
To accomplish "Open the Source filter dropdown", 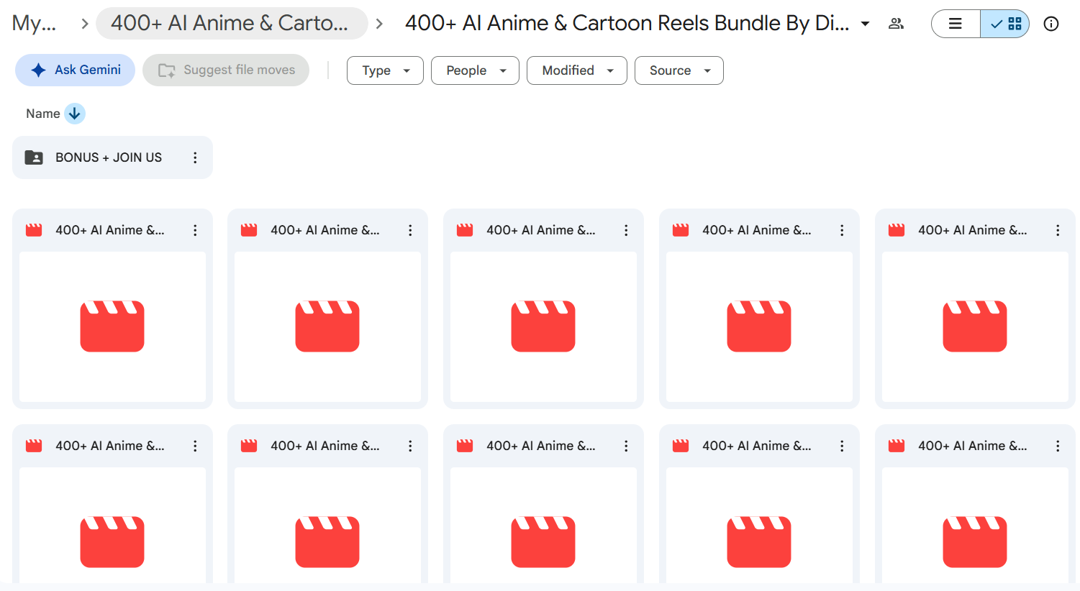I will (x=679, y=70).
